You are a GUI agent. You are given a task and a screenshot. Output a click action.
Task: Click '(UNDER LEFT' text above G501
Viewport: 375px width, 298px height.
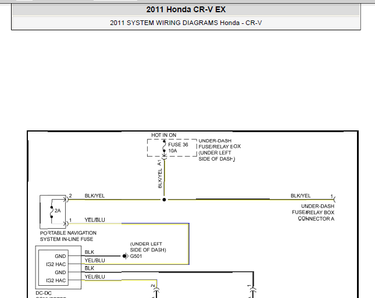coord(146,244)
